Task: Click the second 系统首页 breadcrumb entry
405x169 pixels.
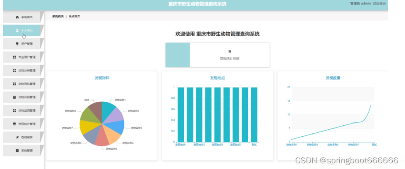Action: 74,16
